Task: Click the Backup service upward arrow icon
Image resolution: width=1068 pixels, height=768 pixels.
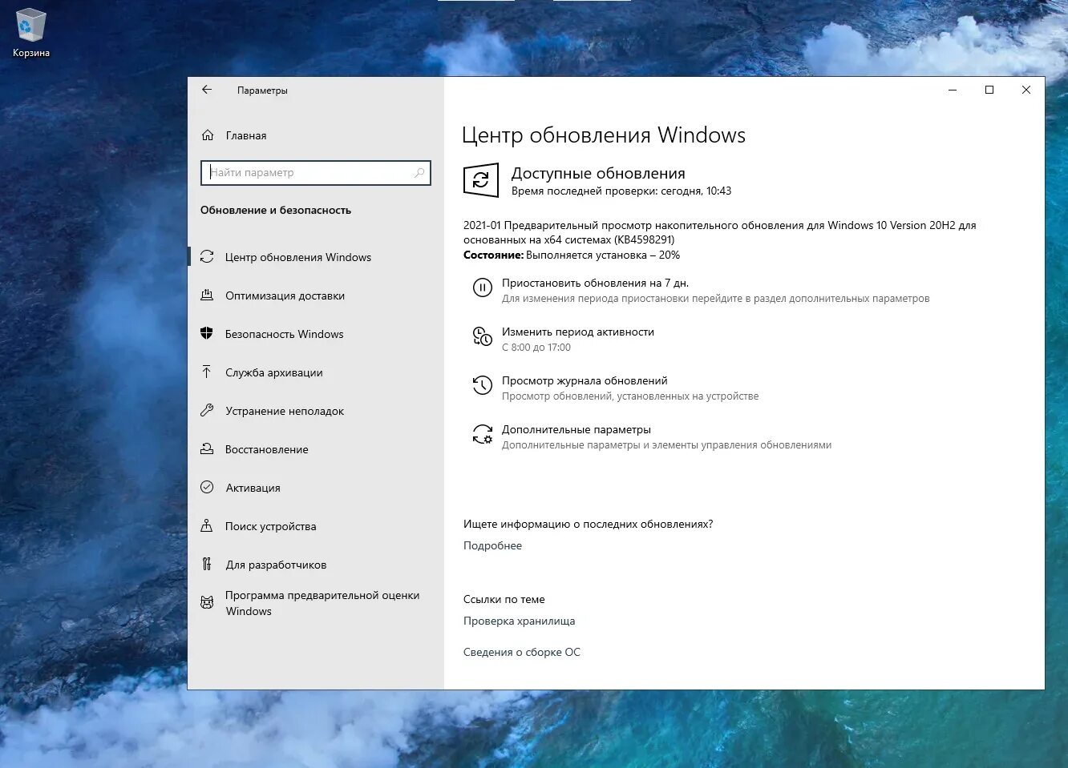Action: [207, 372]
